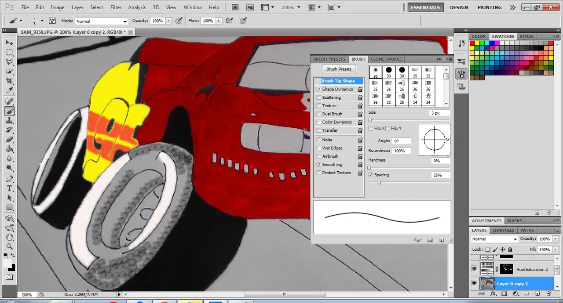Enable airbrush mode in options bar
Image resolution: width=563 pixels, height=303 pixels.
(229, 21)
